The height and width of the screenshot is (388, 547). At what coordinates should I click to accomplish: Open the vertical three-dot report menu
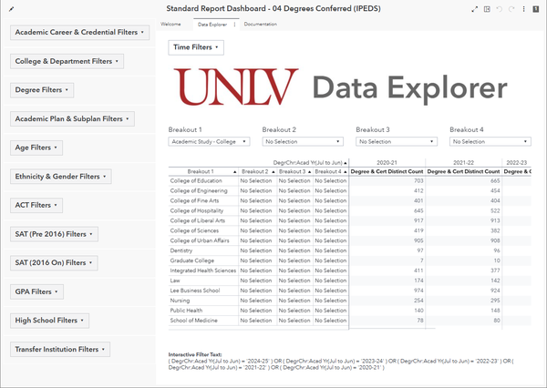coord(523,9)
